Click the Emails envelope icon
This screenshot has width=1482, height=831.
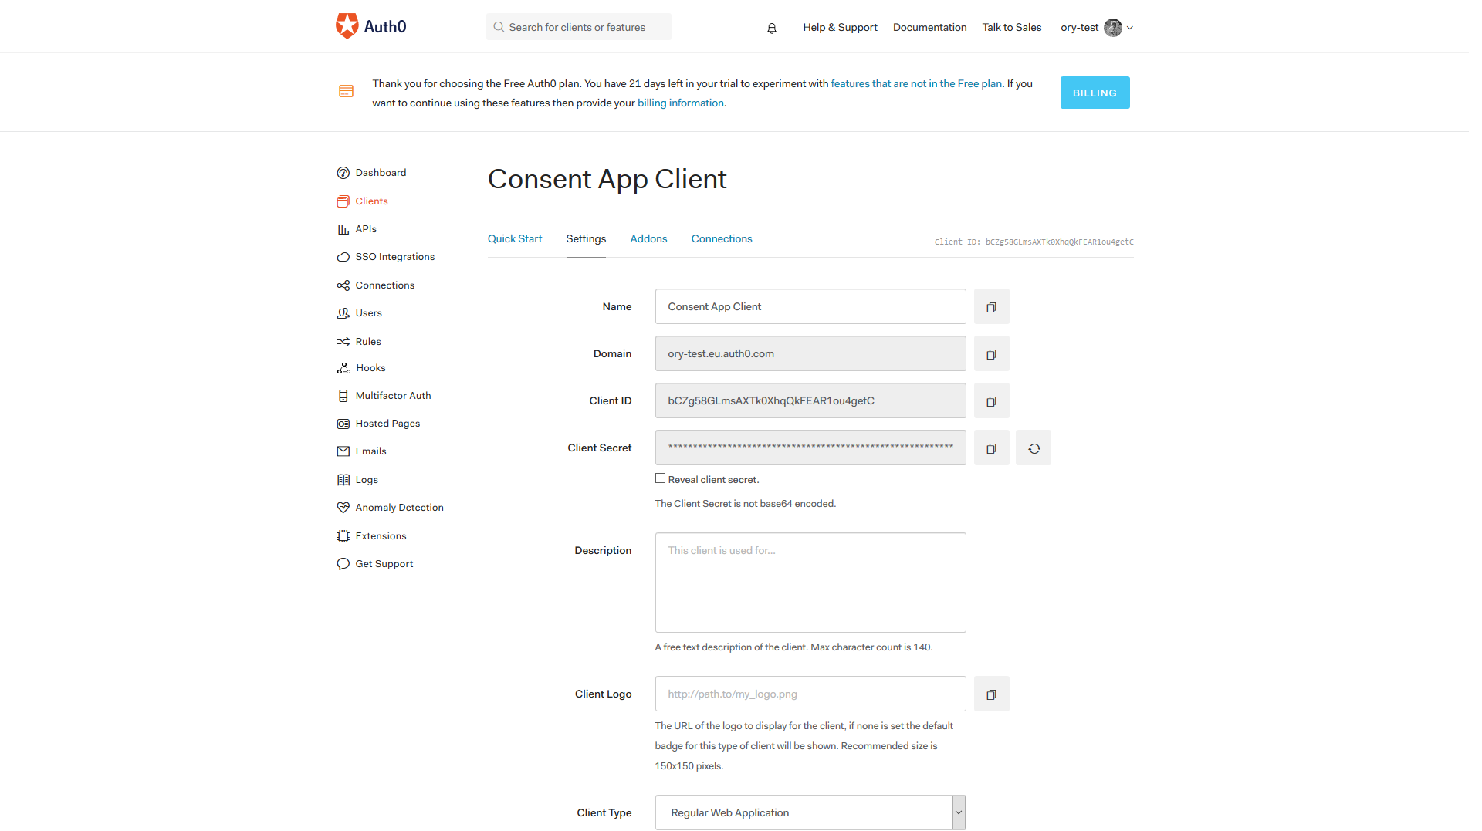click(x=343, y=451)
